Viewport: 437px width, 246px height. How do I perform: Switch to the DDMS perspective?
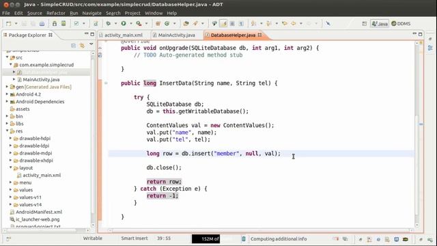tap(401, 24)
